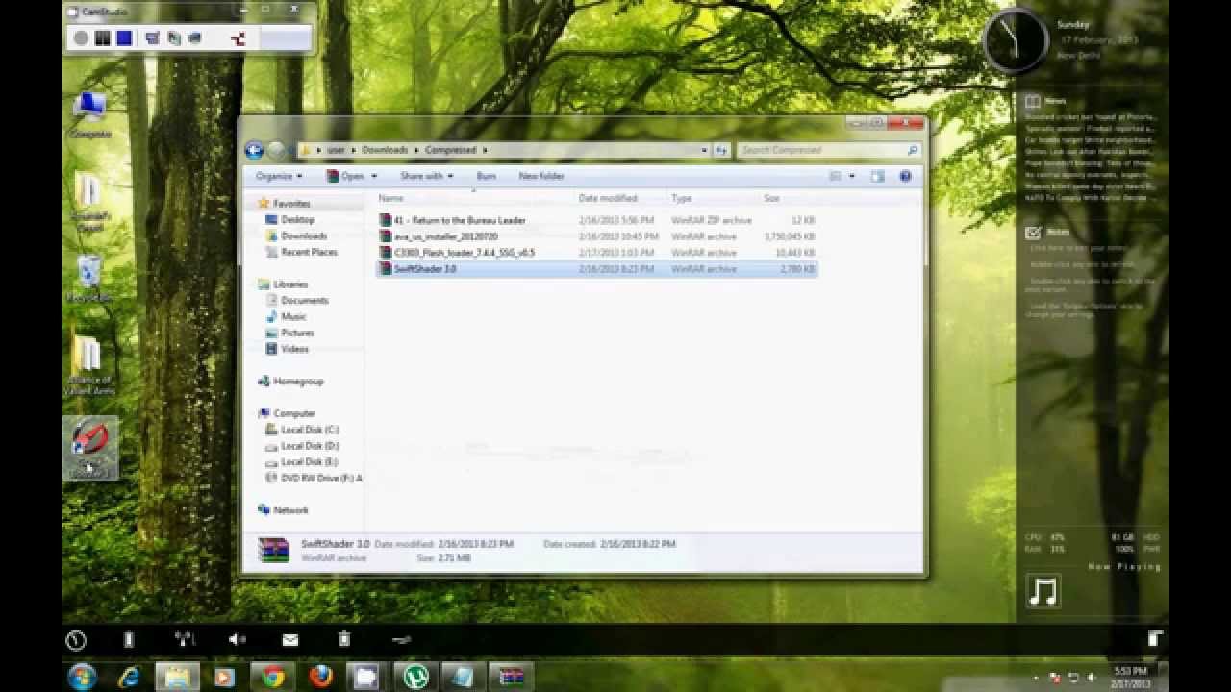The height and width of the screenshot is (692, 1231).
Task: Go back using Explorer's Back arrow
Action: [x=254, y=150]
